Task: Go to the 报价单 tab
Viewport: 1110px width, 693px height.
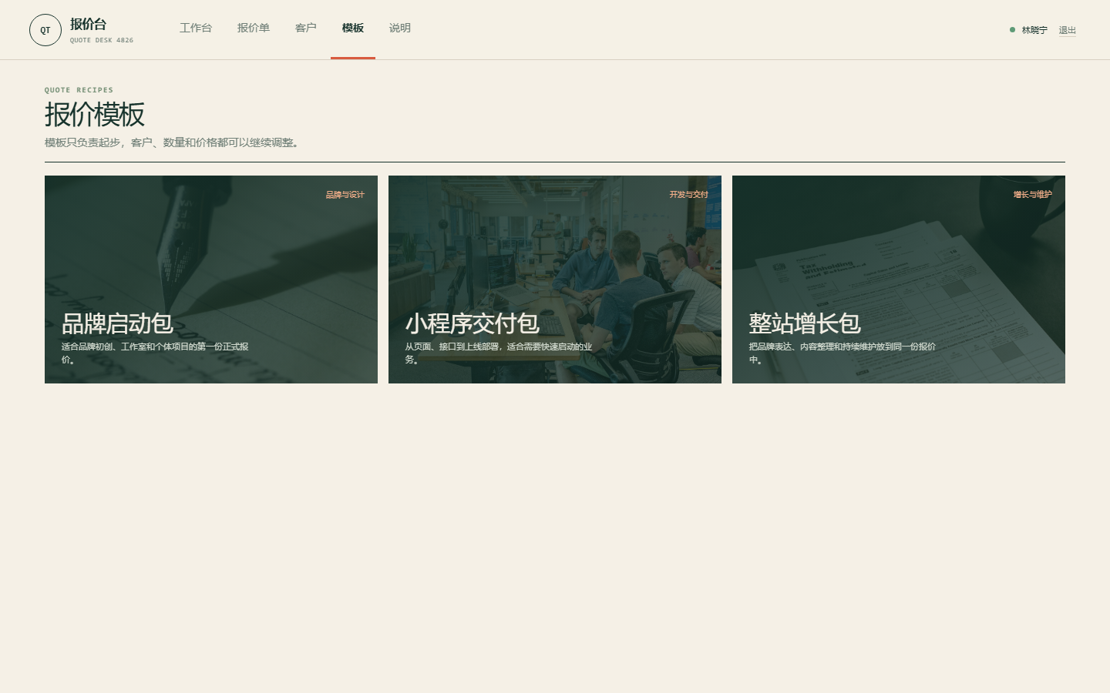Action: 254,28
